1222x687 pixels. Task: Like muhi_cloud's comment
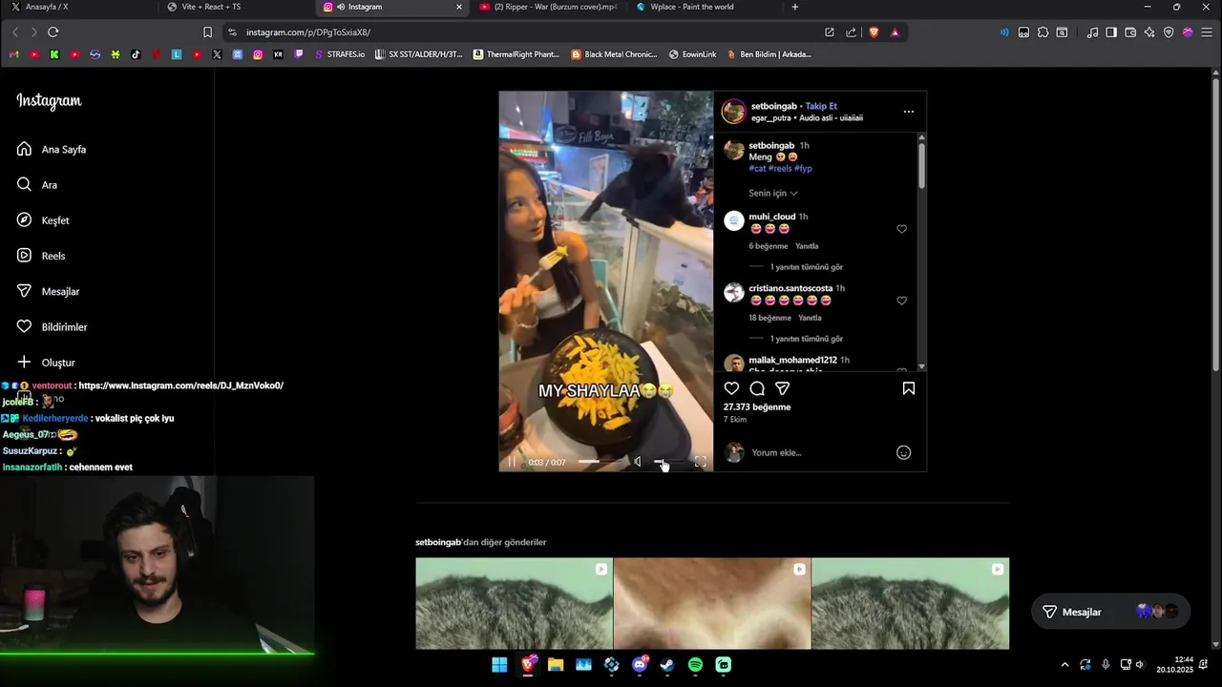point(901,229)
